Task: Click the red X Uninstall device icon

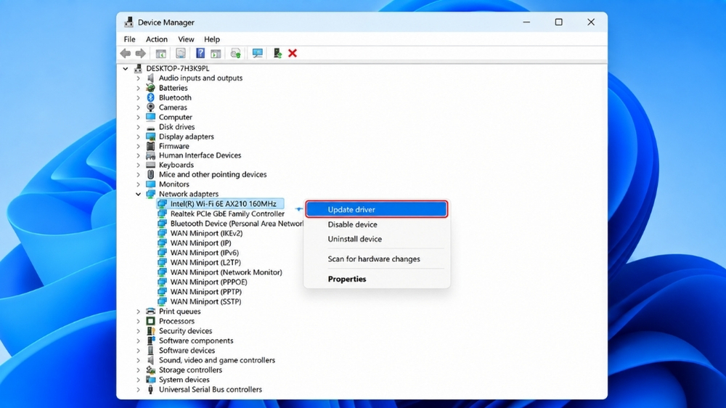Action: [292, 53]
